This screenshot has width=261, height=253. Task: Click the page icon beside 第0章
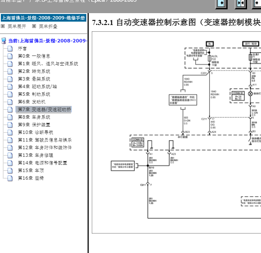10,56
